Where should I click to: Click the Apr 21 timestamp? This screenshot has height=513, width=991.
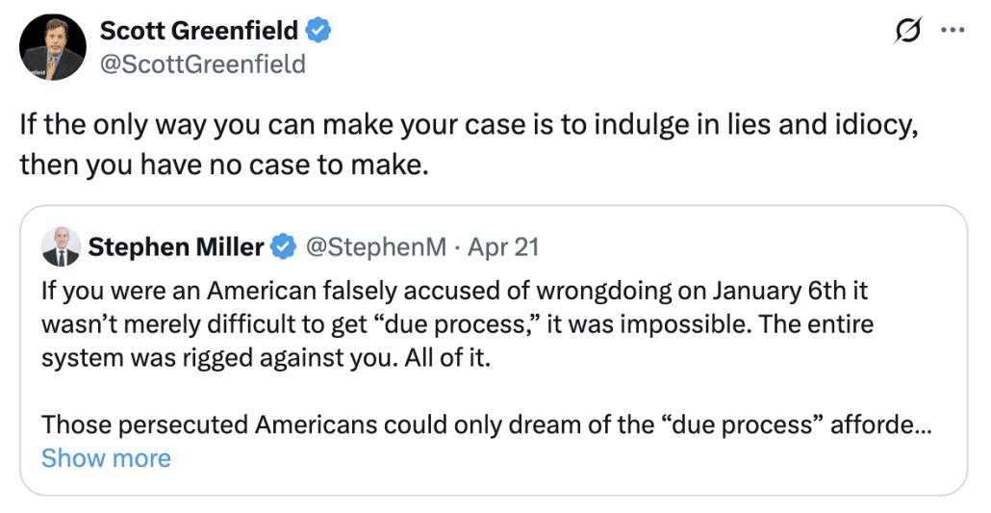[x=503, y=247]
